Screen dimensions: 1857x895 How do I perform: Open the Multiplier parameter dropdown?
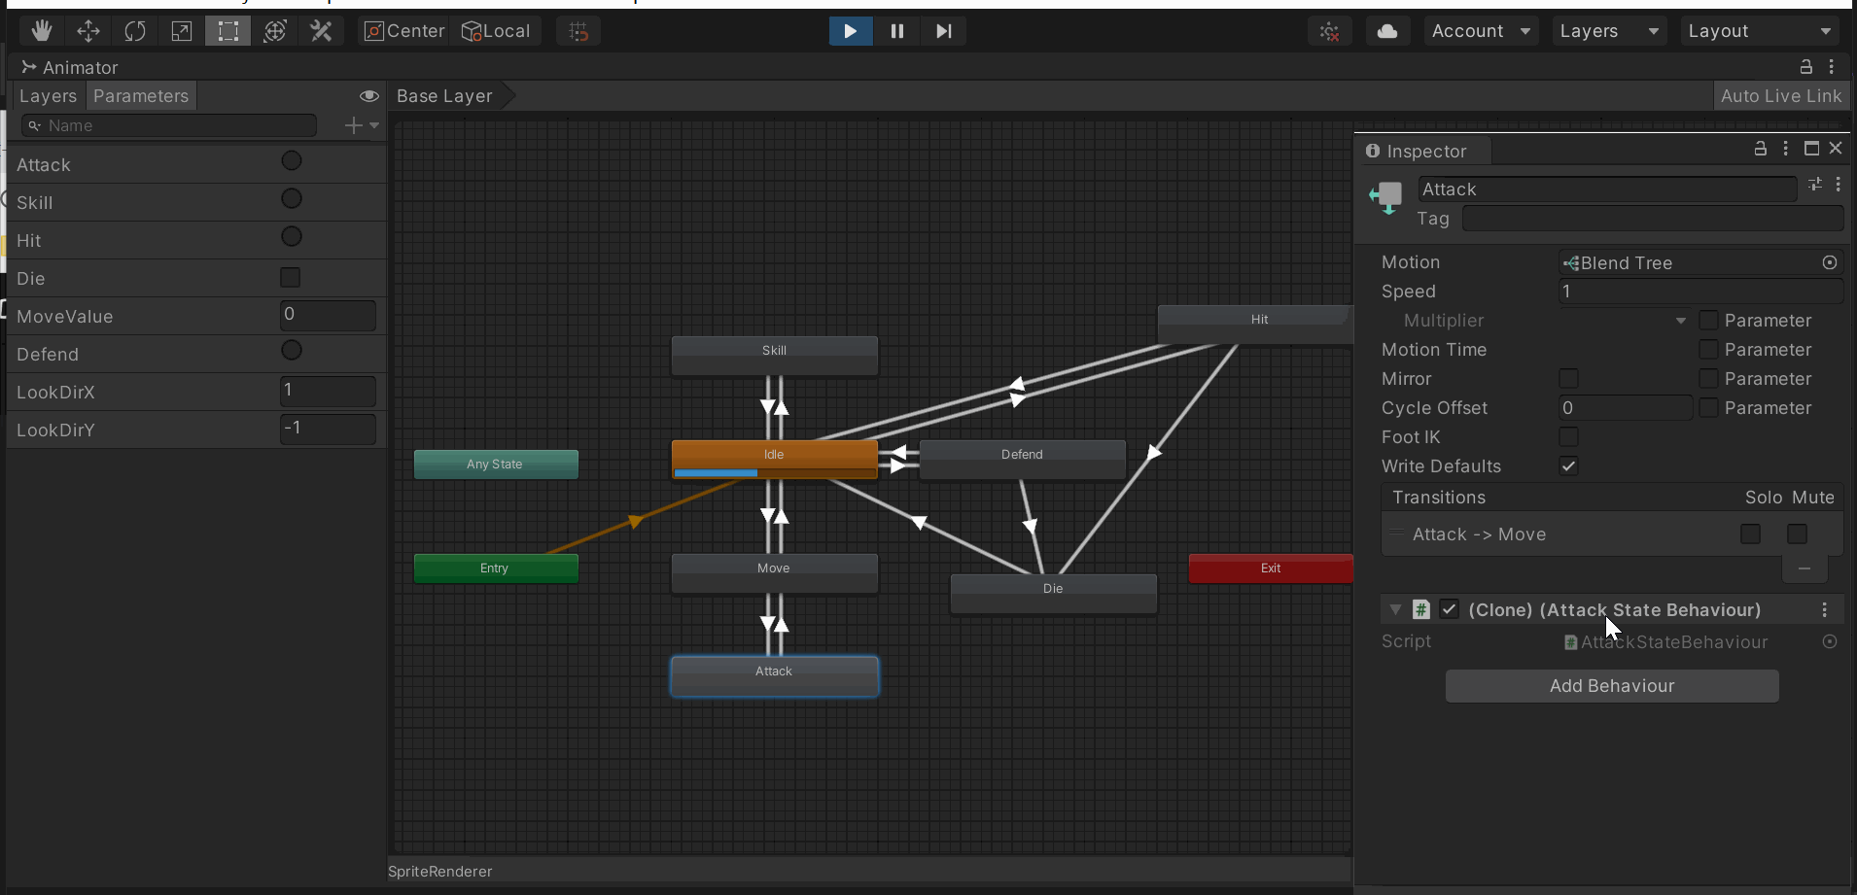(1625, 321)
